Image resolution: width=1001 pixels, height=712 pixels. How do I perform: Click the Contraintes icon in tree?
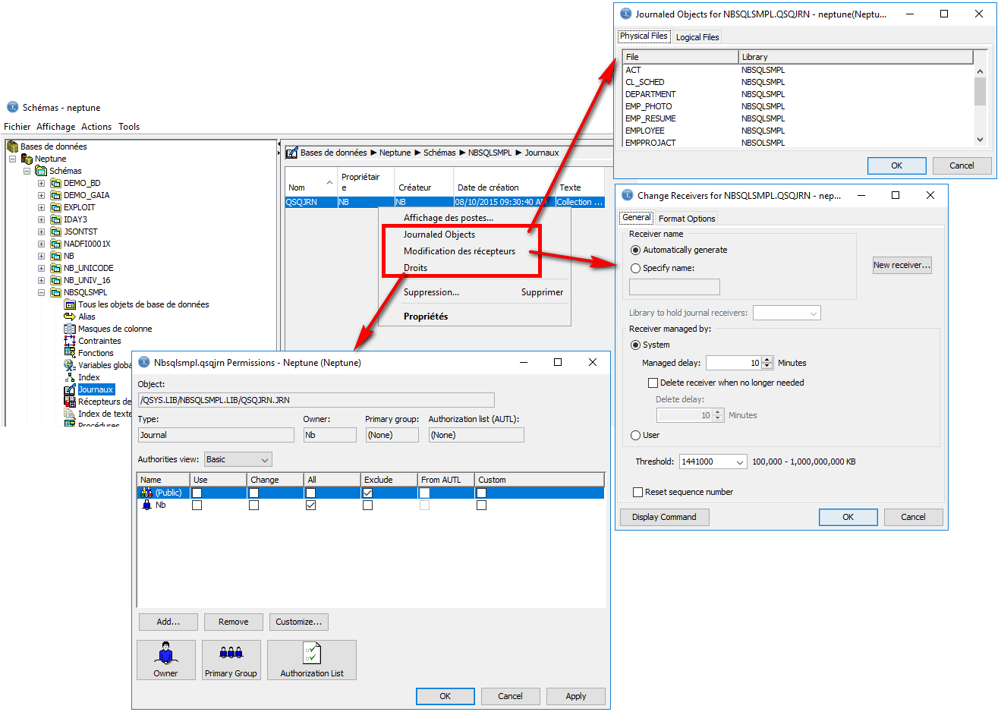point(70,341)
